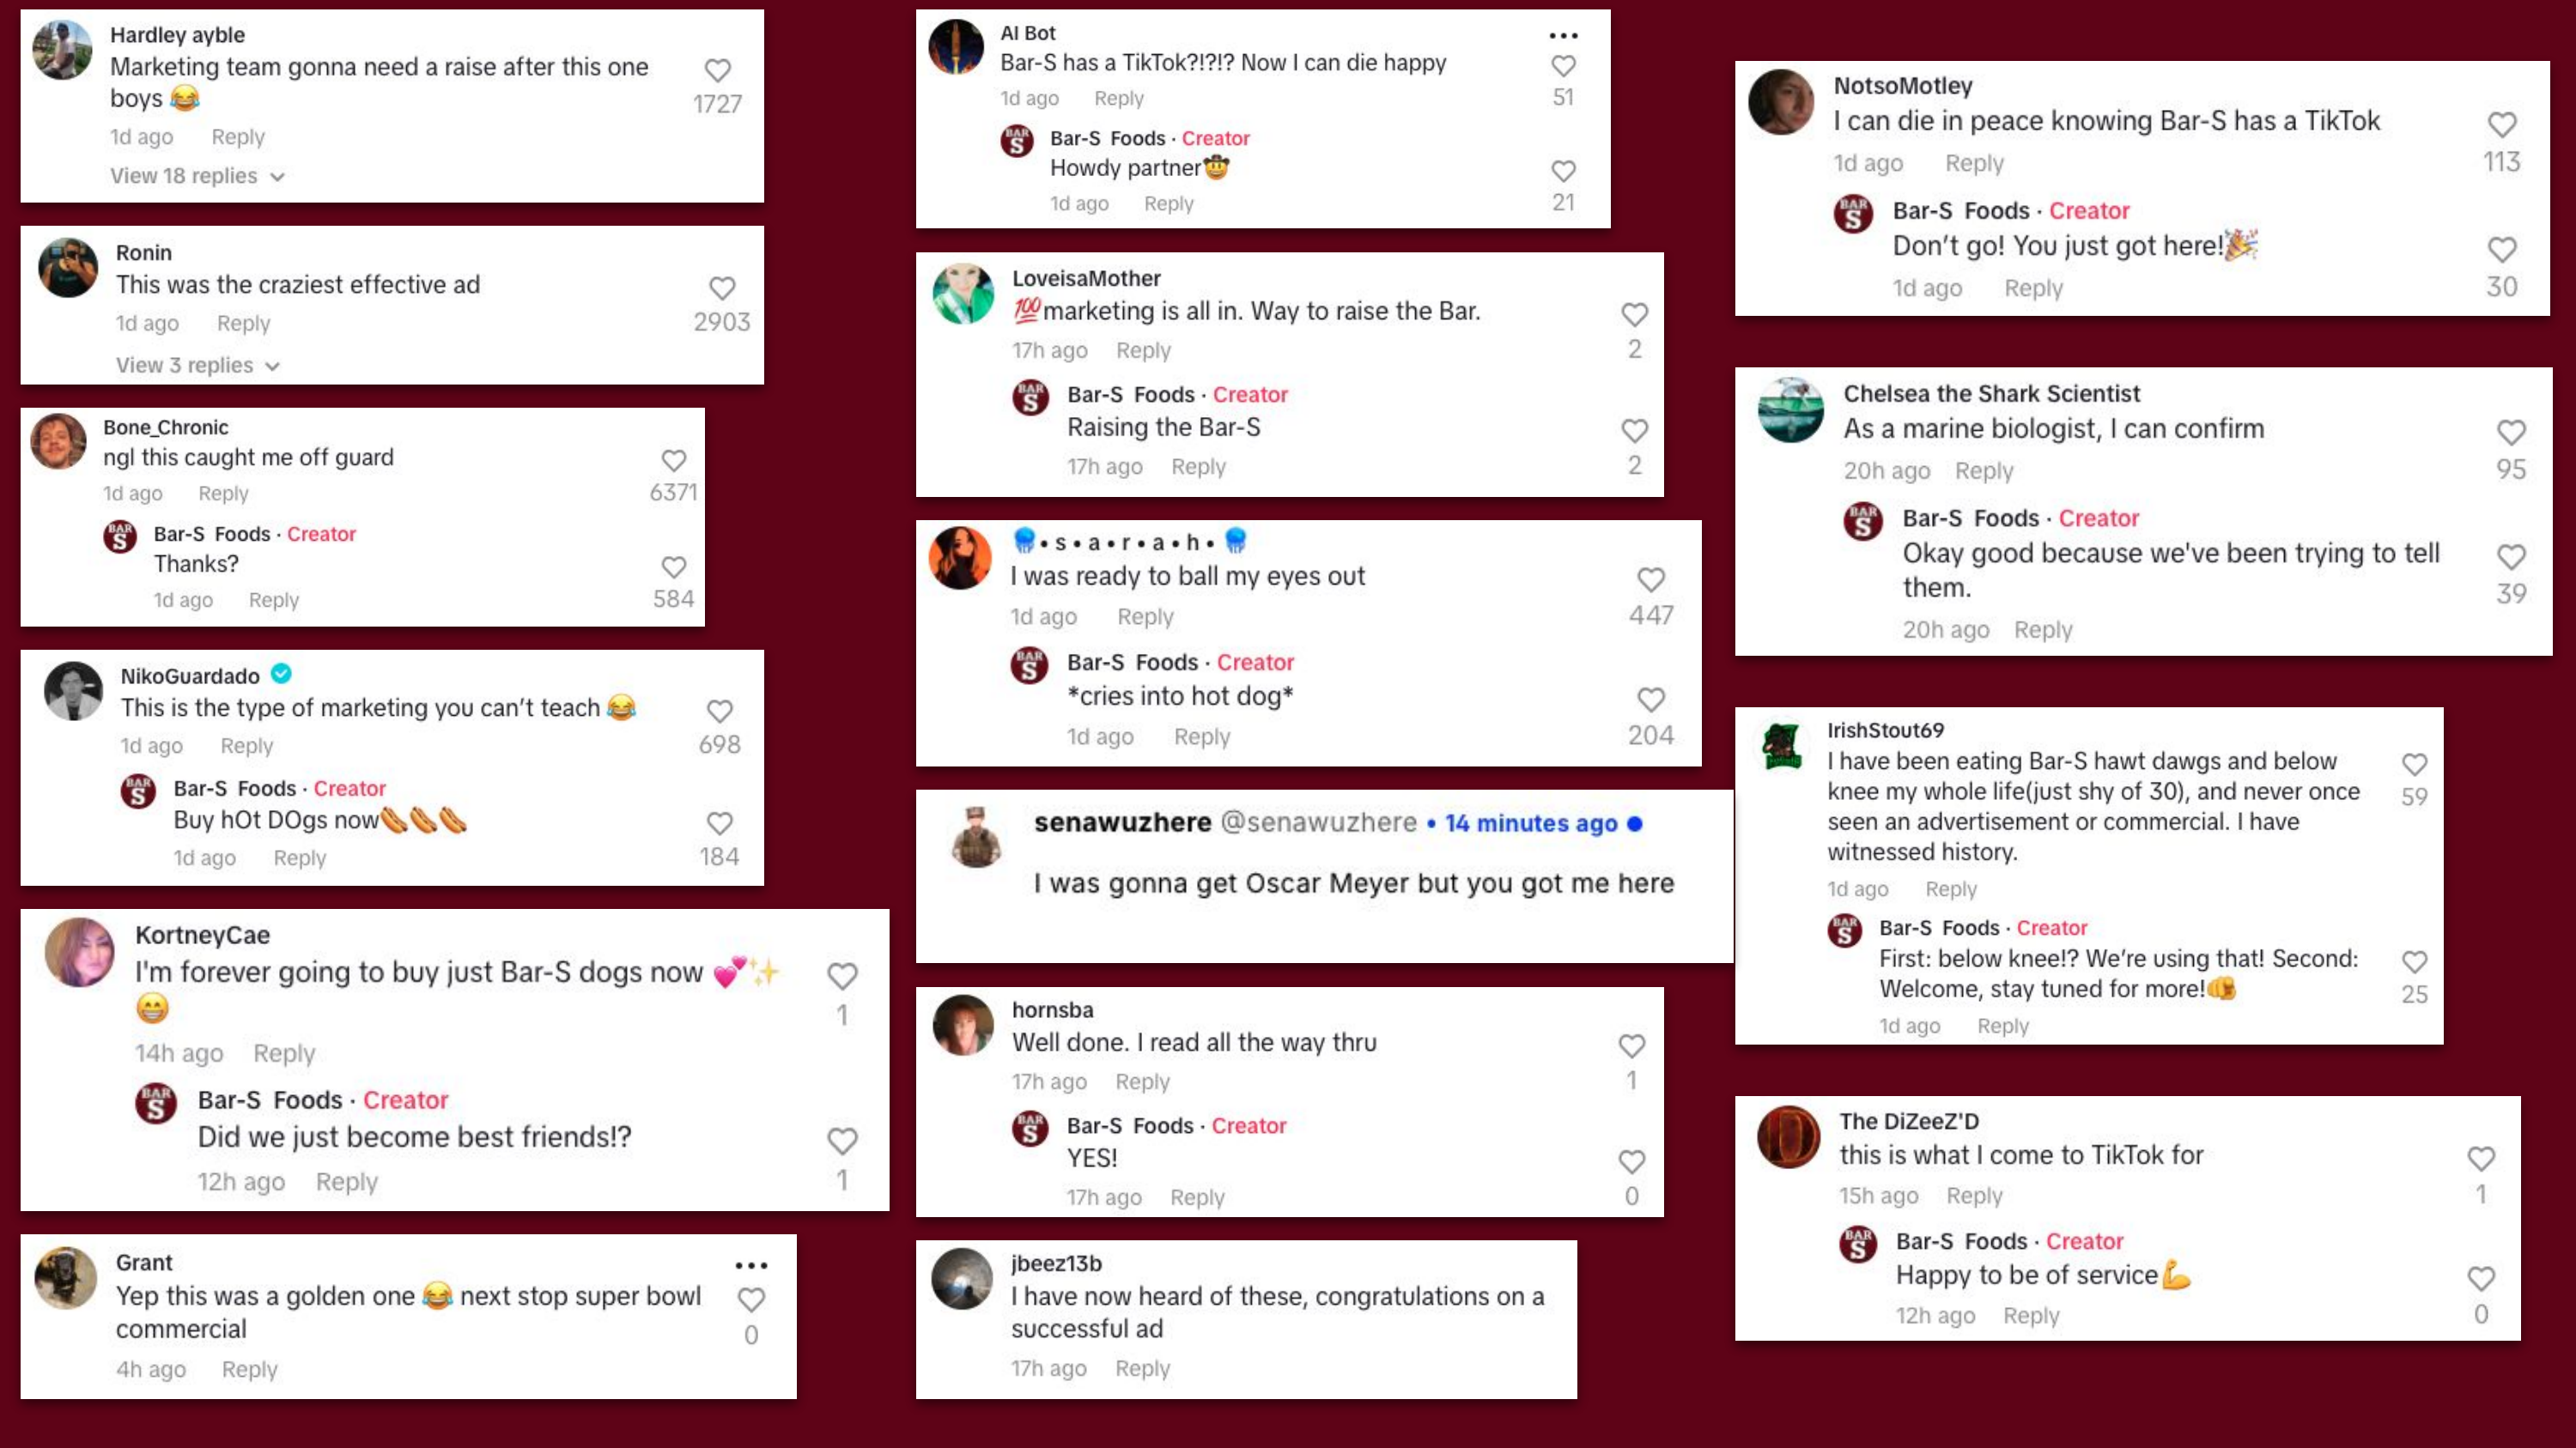The height and width of the screenshot is (1448, 2576).
Task: Expand 'View 18 replies' under Hardley ayble
Action: click(x=184, y=176)
